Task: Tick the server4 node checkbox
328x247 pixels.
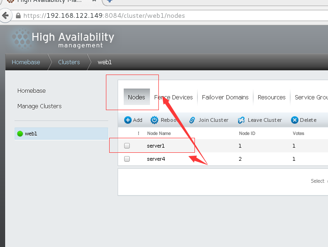Action: [x=127, y=159]
